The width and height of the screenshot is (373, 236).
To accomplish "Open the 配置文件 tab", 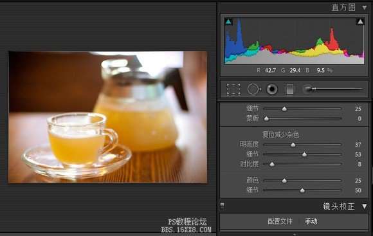I will pos(280,221).
